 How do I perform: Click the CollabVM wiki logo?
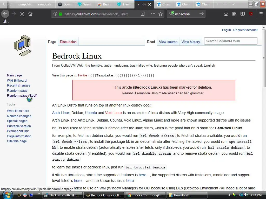tap(23, 46)
